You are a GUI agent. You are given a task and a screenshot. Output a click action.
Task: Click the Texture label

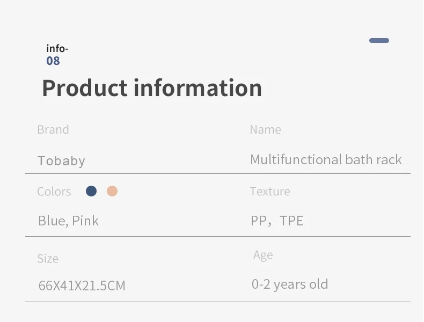[269, 192]
